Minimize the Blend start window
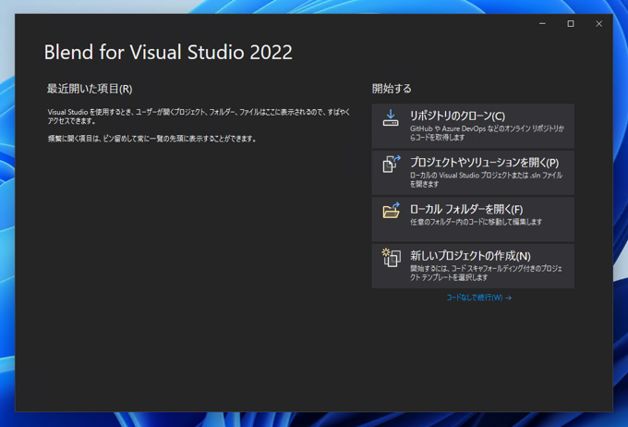The image size is (628, 427). [x=542, y=24]
